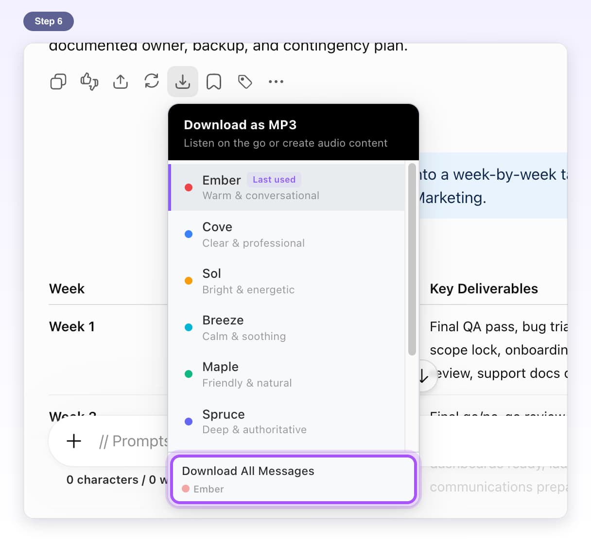Click Download All Messages
This screenshot has height=542, width=591.
click(294, 479)
